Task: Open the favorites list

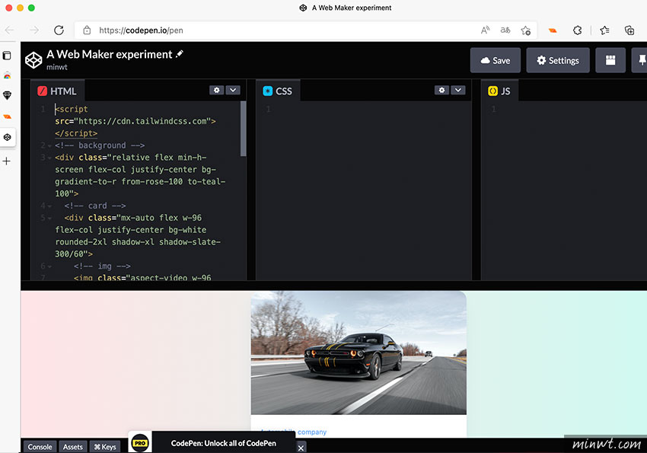Action: click(604, 30)
